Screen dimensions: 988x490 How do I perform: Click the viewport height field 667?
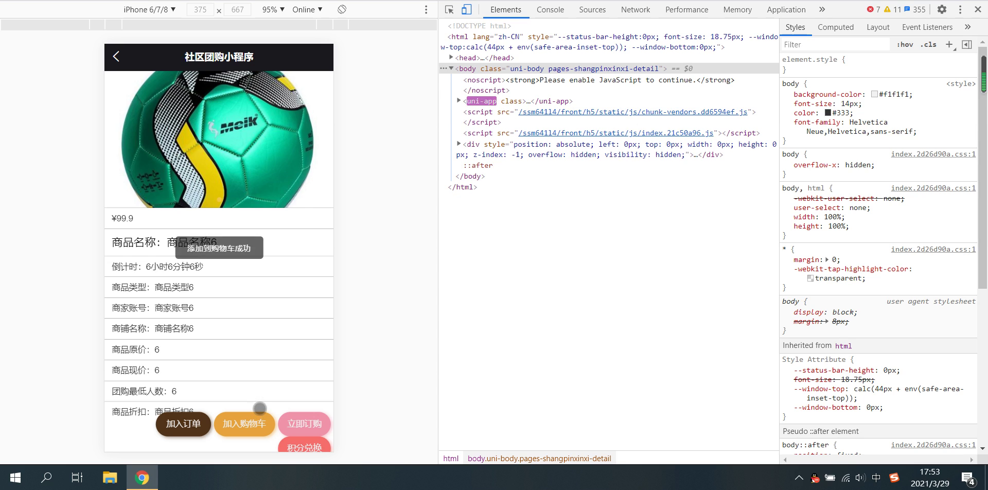pos(237,9)
